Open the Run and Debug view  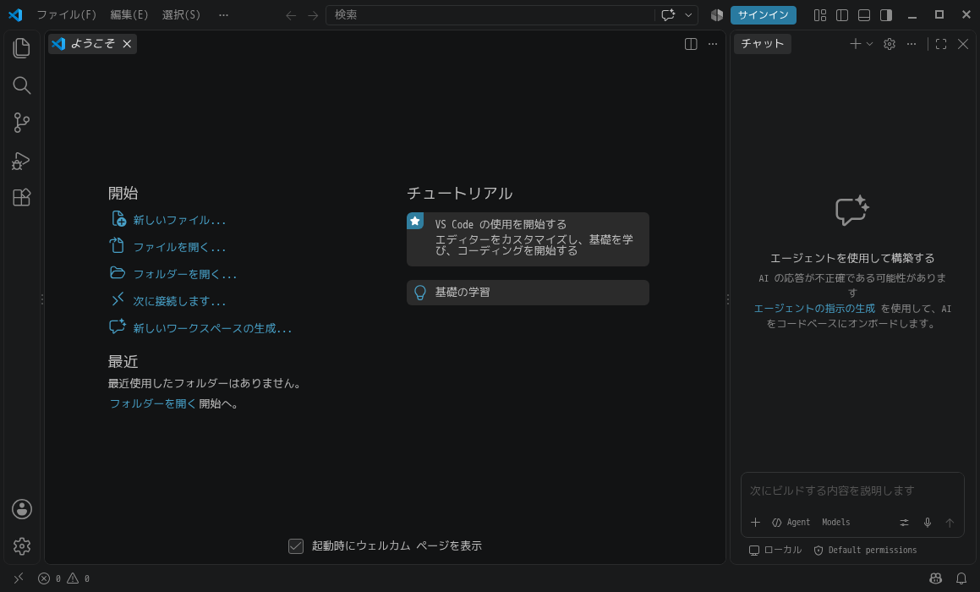click(x=21, y=161)
